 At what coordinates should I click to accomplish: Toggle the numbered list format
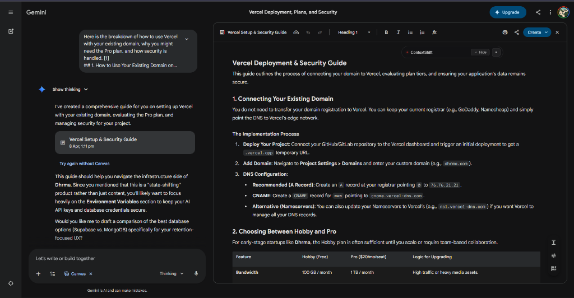tap(422, 32)
